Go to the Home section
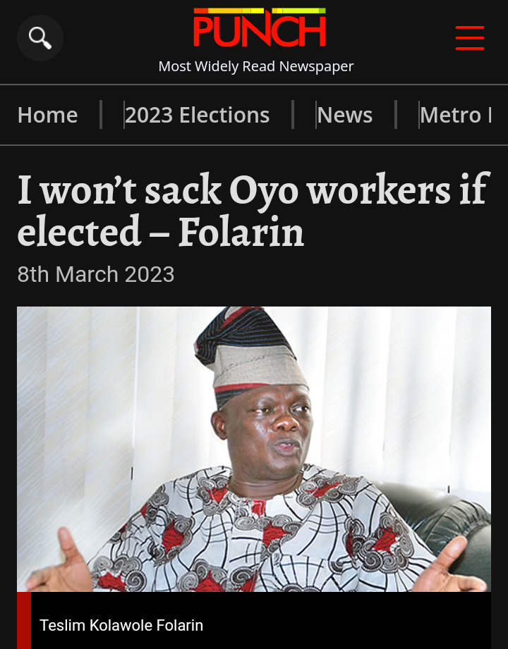The height and width of the screenshot is (649, 508). click(48, 115)
